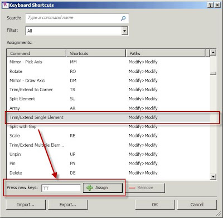
Task: Select the Rotate command row
Action: tap(108, 71)
